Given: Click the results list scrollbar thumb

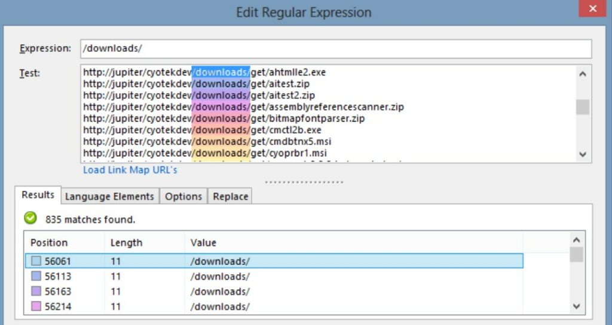Looking at the screenshot, I should [577, 255].
